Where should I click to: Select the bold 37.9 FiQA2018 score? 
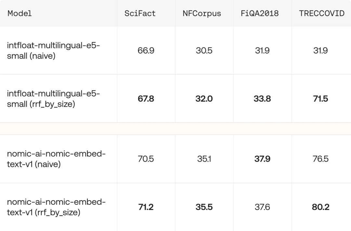(x=262, y=159)
